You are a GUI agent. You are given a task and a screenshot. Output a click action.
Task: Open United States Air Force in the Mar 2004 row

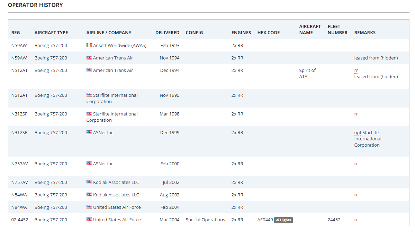tap(117, 220)
